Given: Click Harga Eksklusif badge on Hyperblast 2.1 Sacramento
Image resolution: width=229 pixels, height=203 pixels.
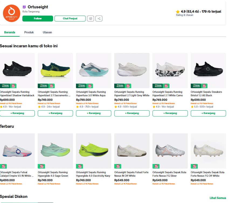Looking at the screenshot, I should click(x=43, y=86).
